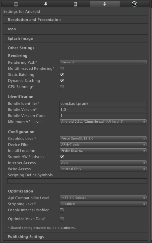Change the Minimum API Level dropdown
This screenshot has width=152, height=243.
point(103,122)
